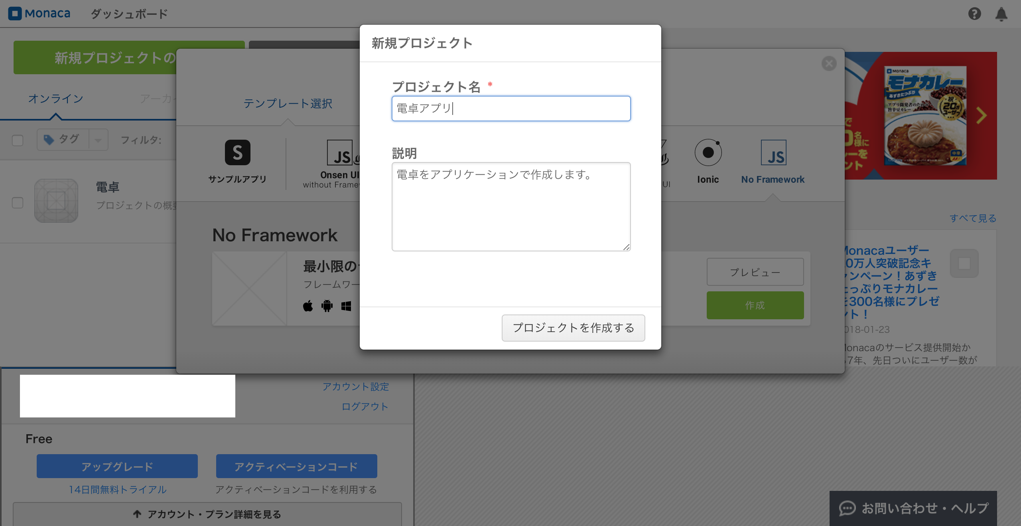Select the Ionic template icon

[x=708, y=152]
